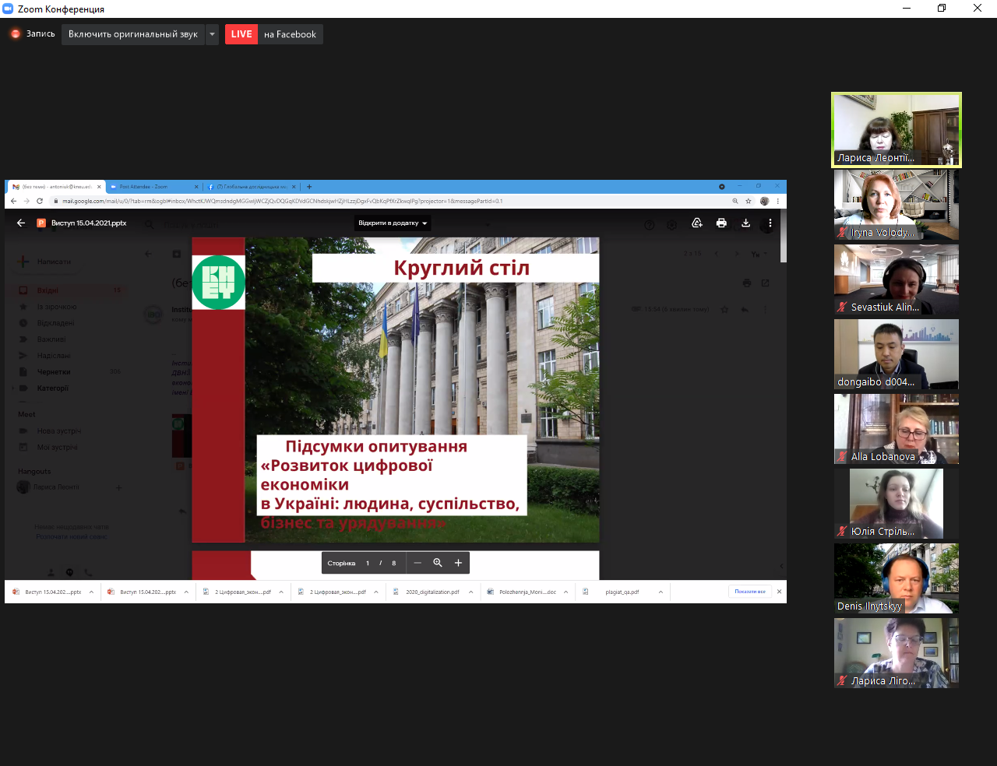Select Лариса Ліго participant video tile
997x766 pixels.
click(897, 653)
